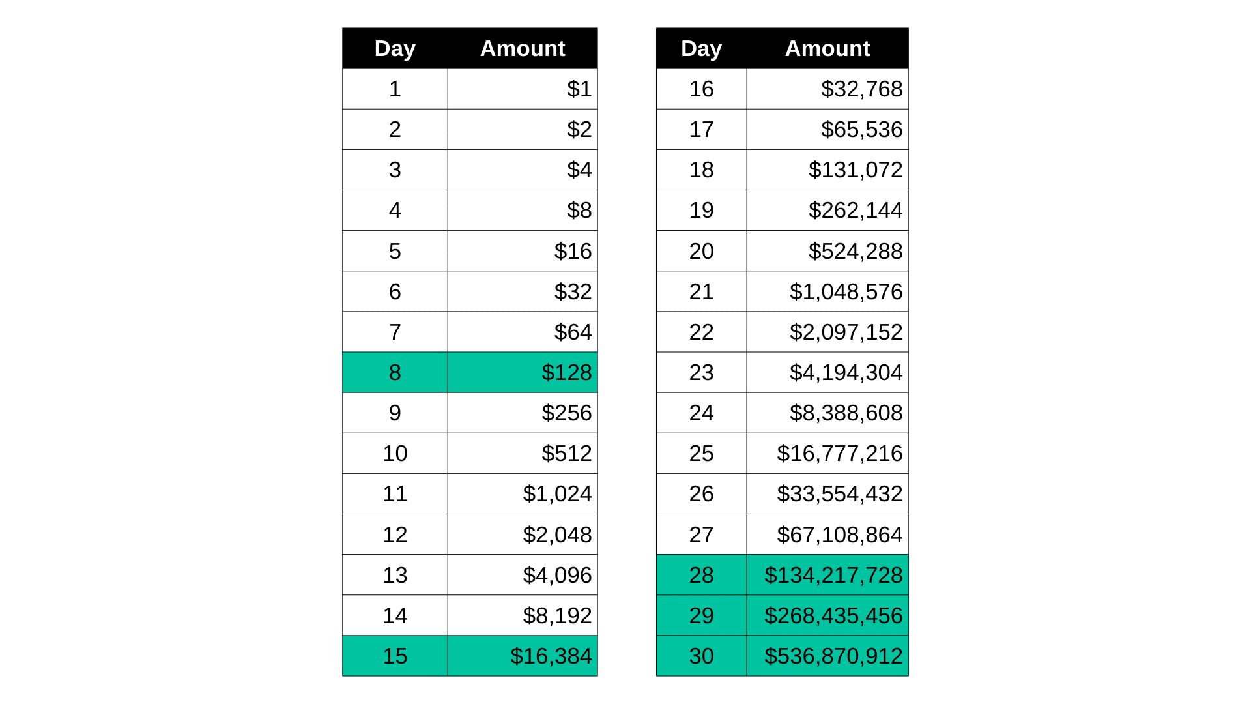
Task: Select the highlighted Day 8 cell
Action: tap(395, 372)
